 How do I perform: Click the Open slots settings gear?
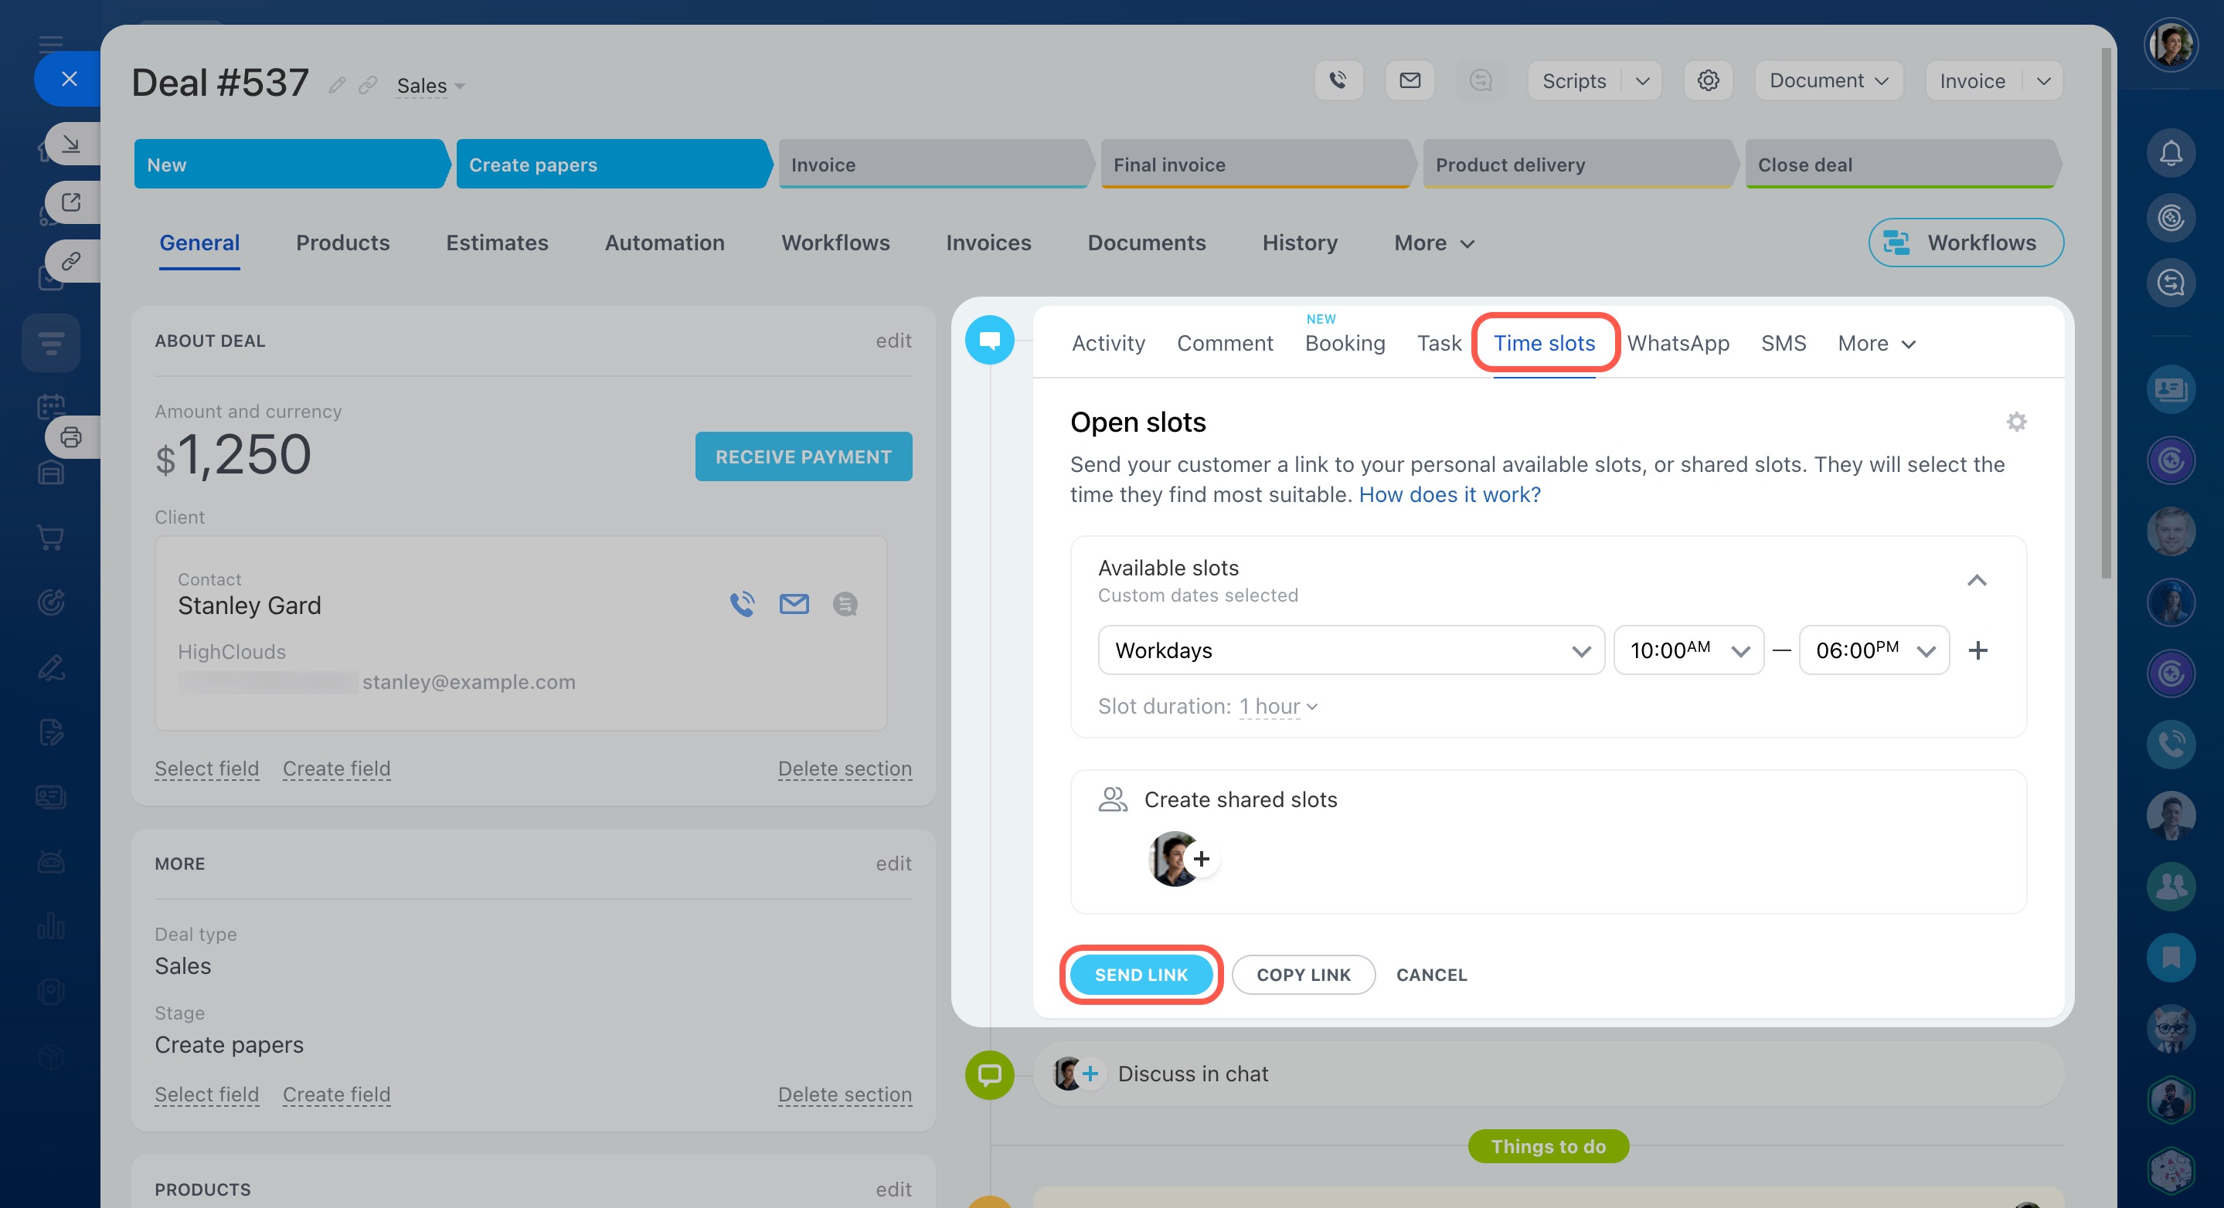coord(2016,422)
